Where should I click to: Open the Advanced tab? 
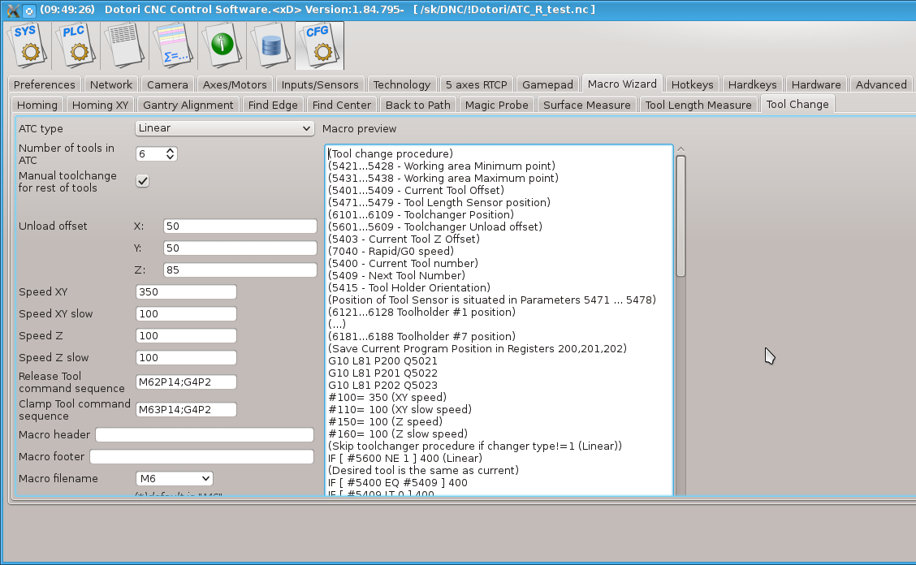tap(881, 84)
